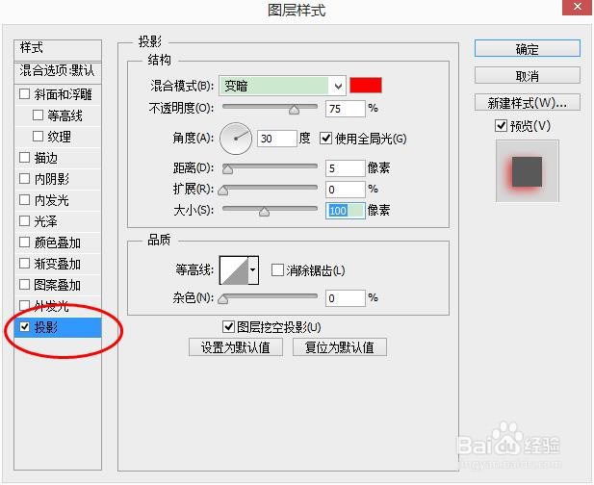Toggle 使用全局光(G) checkbox

325,139
